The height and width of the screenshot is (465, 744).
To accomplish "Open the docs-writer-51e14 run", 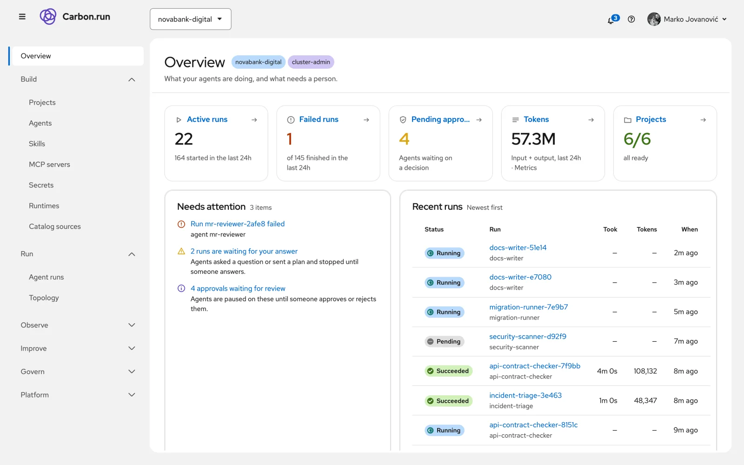I will coord(518,247).
